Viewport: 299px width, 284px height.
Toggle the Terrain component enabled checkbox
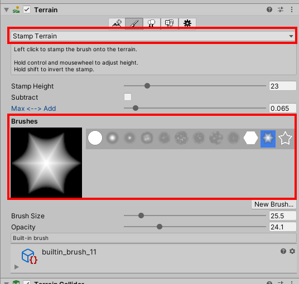[27, 9]
